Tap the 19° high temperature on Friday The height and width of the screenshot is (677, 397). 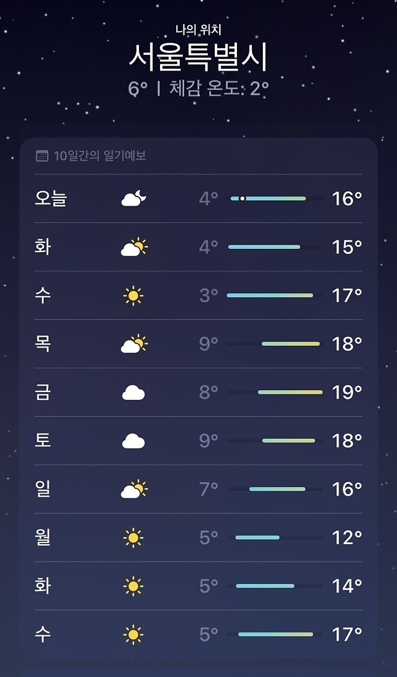(348, 392)
